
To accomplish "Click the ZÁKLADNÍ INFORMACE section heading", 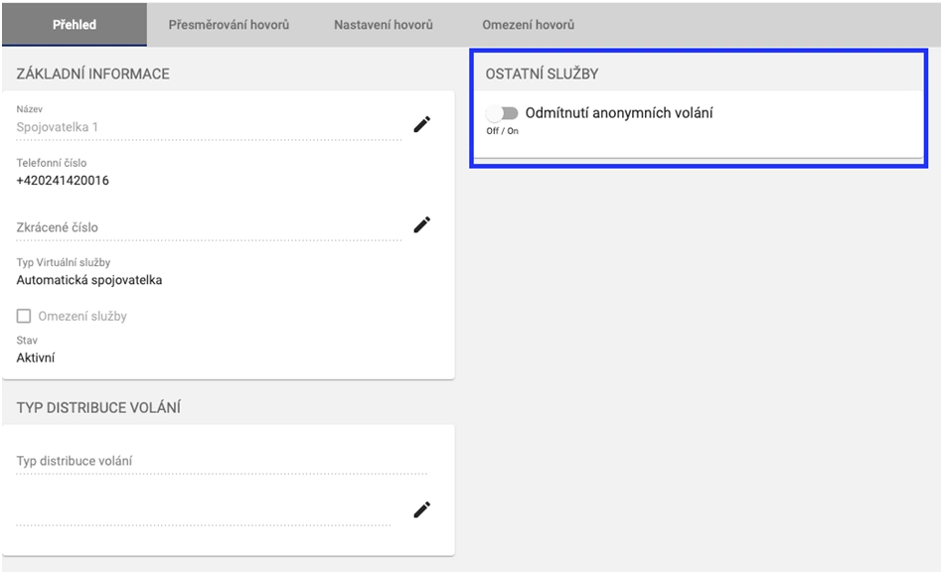I will click(x=93, y=74).
